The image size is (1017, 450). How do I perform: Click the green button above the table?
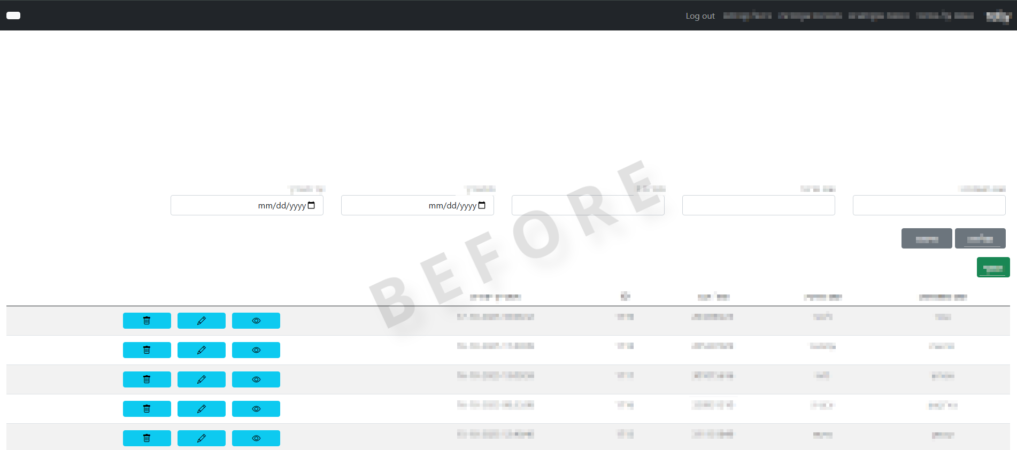click(993, 267)
